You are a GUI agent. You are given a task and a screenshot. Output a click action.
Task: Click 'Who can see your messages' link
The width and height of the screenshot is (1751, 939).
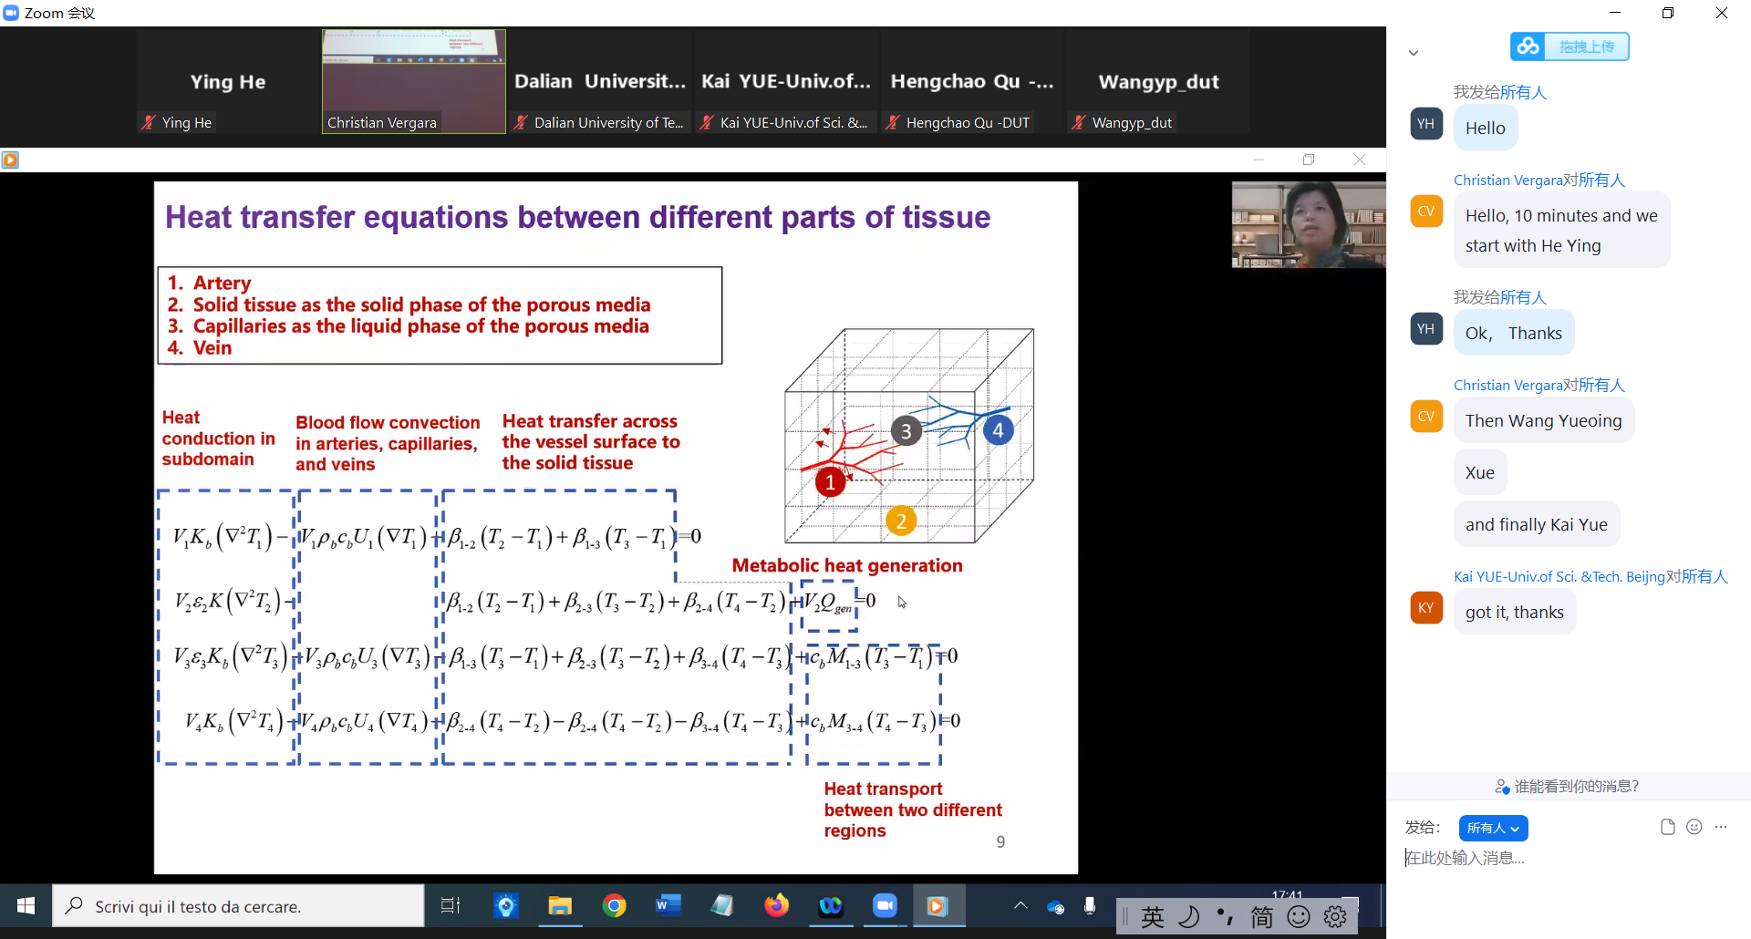(1569, 786)
